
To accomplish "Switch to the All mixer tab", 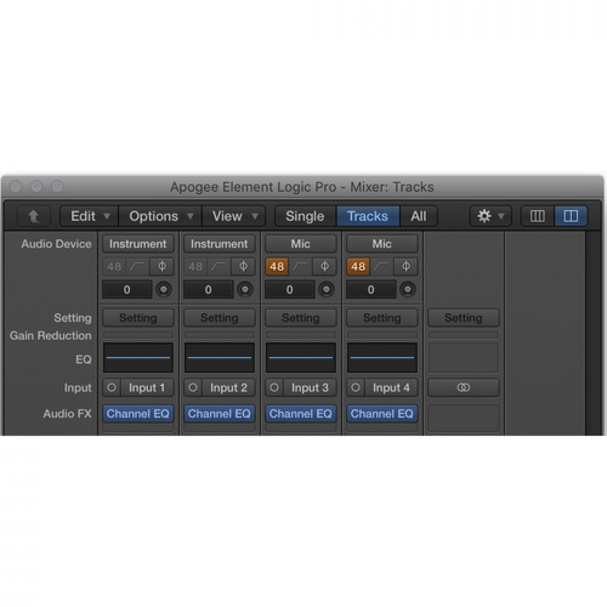I will pos(418,216).
